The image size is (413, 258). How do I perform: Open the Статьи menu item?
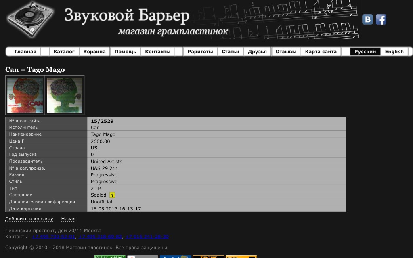[231, 52]
